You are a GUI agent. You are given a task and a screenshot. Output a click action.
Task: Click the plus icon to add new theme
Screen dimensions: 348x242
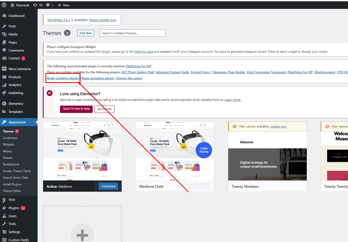click(x=82, y=234)
